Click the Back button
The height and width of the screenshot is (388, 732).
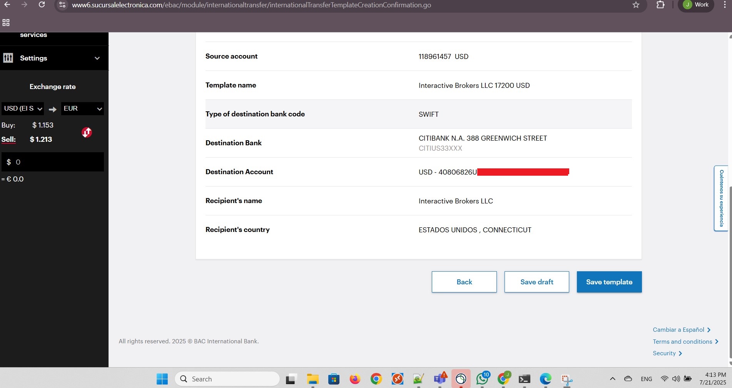464,282
